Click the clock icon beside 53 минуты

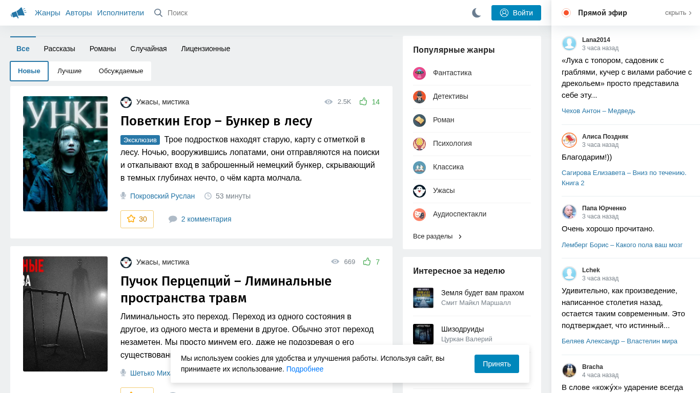208,196
